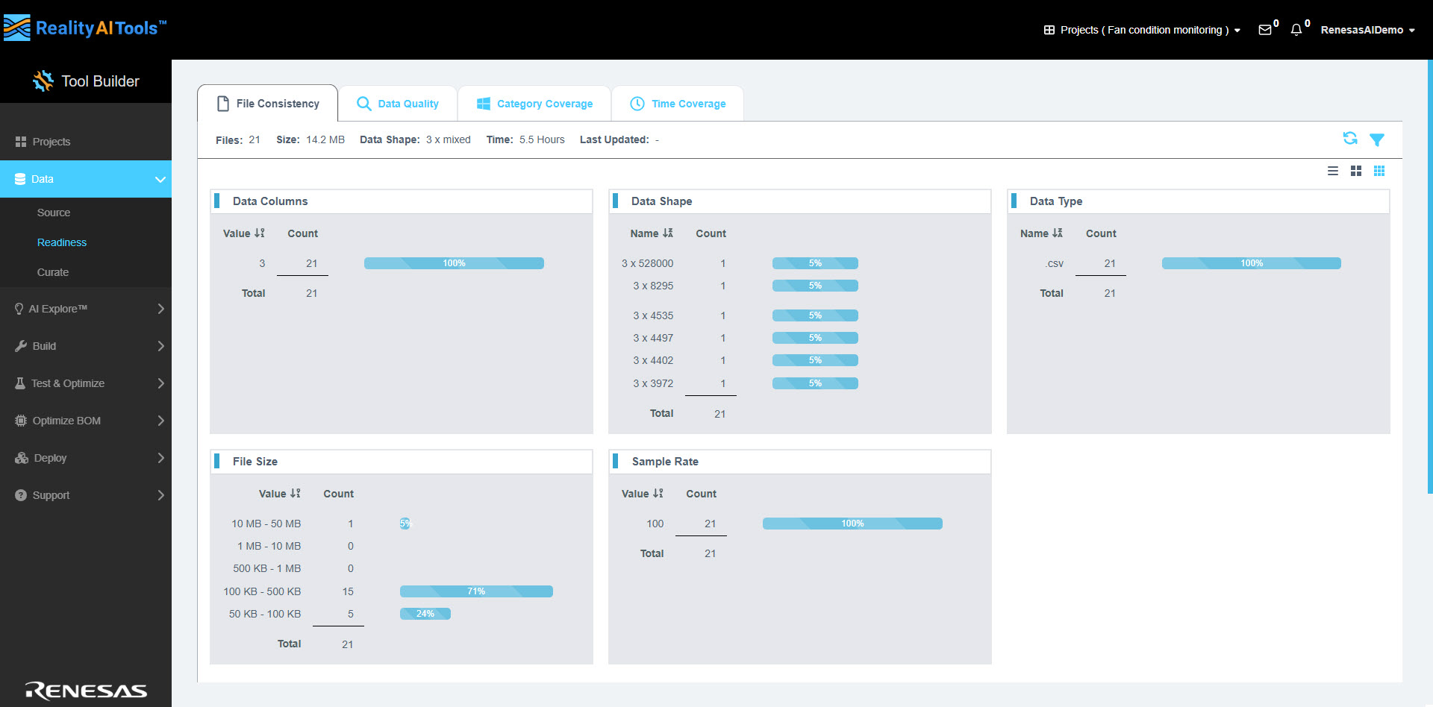Collapse the Data sidebar section
This screenshot has width=1433, height=707.
pos(160,179)
